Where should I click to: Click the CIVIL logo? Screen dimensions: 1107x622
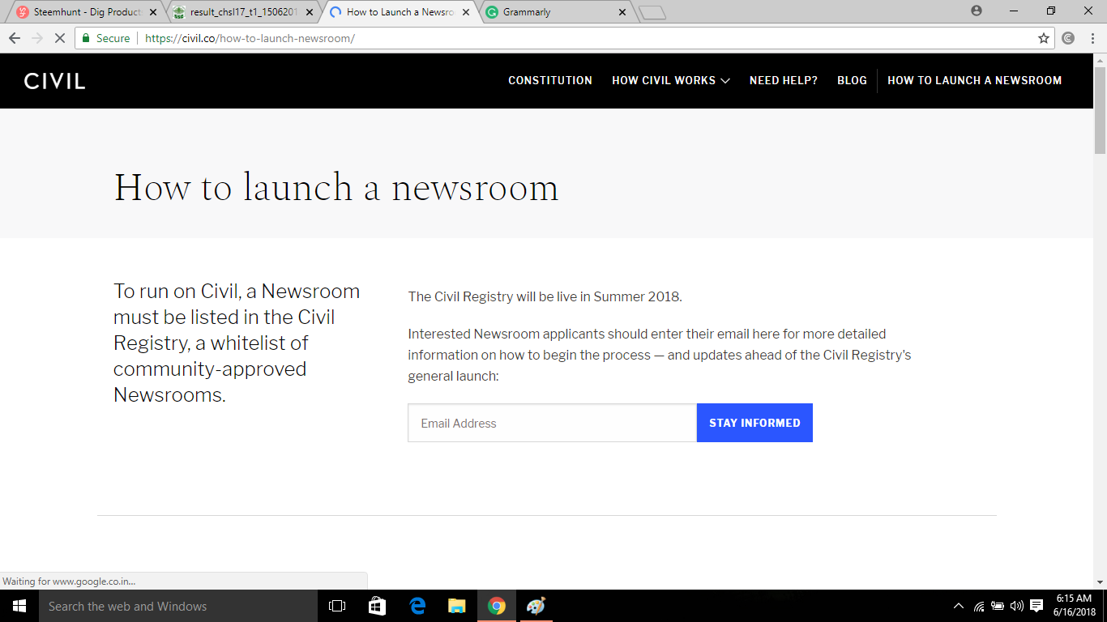(54, 81)
